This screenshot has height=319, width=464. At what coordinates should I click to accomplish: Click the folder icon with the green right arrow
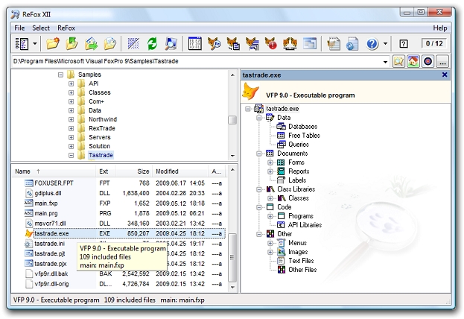(91, 43)
